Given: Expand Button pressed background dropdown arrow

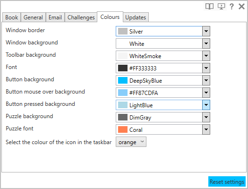Looking at the screenshot, I should (206, 105).
